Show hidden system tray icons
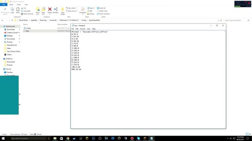 click(x=228, y=138)
